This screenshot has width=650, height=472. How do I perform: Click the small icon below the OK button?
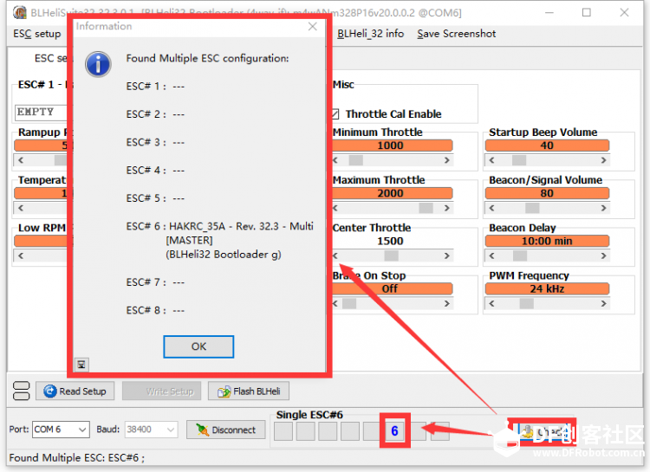[81, 365]
